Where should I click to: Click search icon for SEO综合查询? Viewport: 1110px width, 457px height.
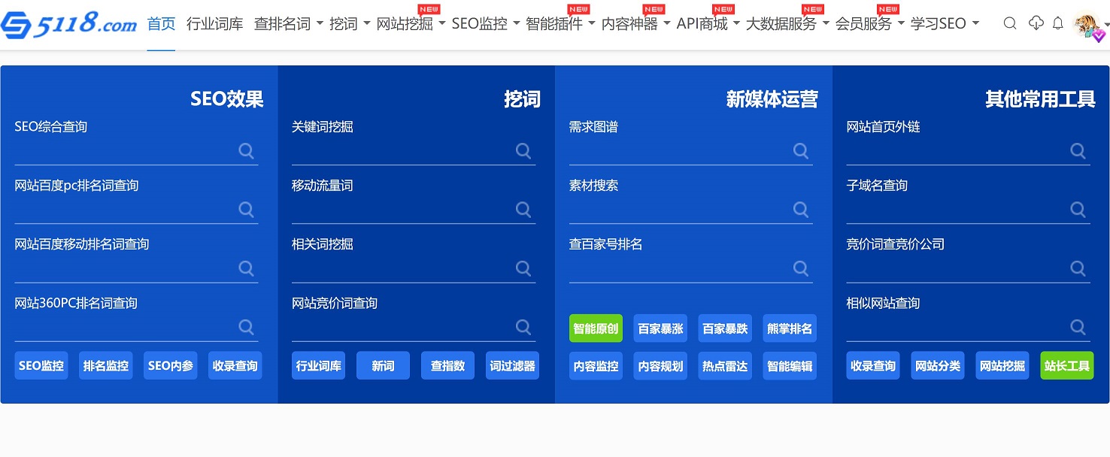[x=246, y=151]
